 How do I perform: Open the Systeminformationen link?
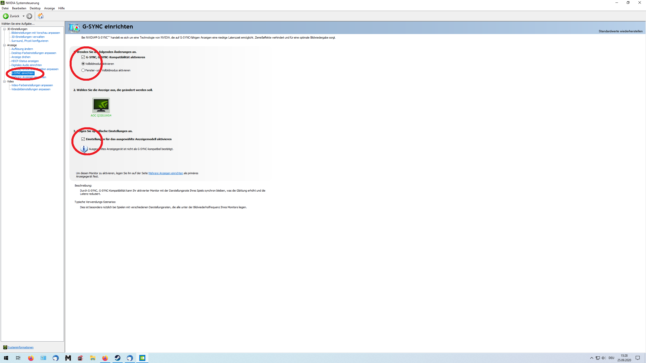21,347
